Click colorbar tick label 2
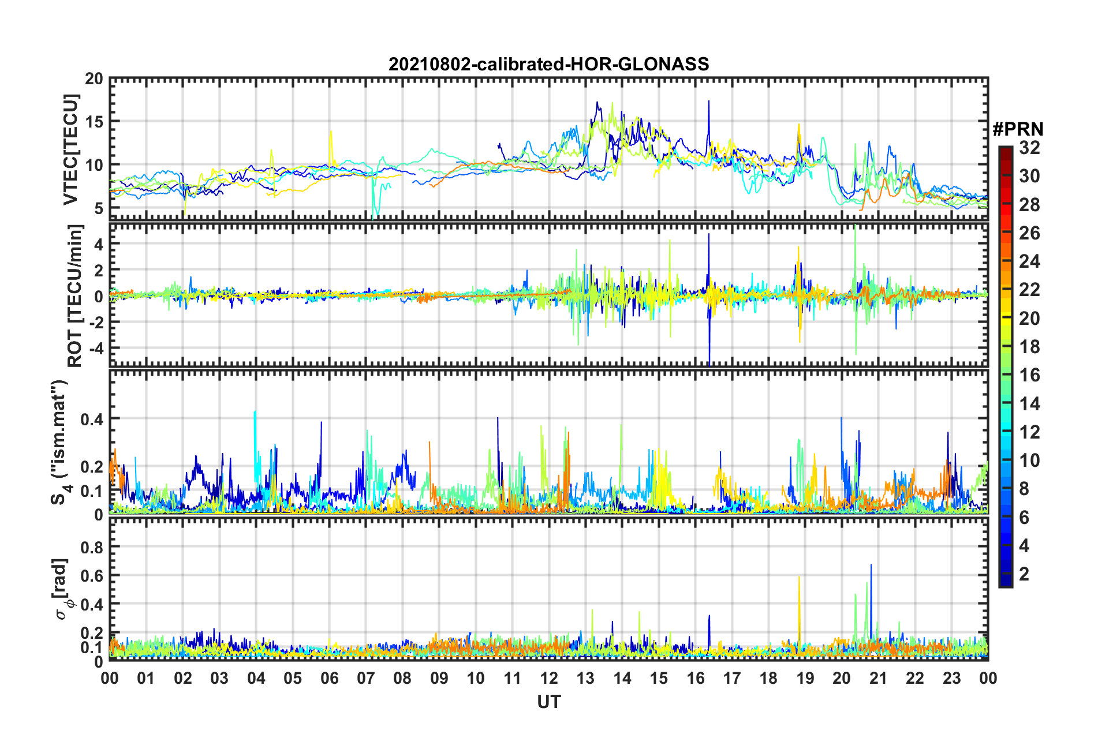This screenshot has width=1098, height=734. [x=1024, y=574]
